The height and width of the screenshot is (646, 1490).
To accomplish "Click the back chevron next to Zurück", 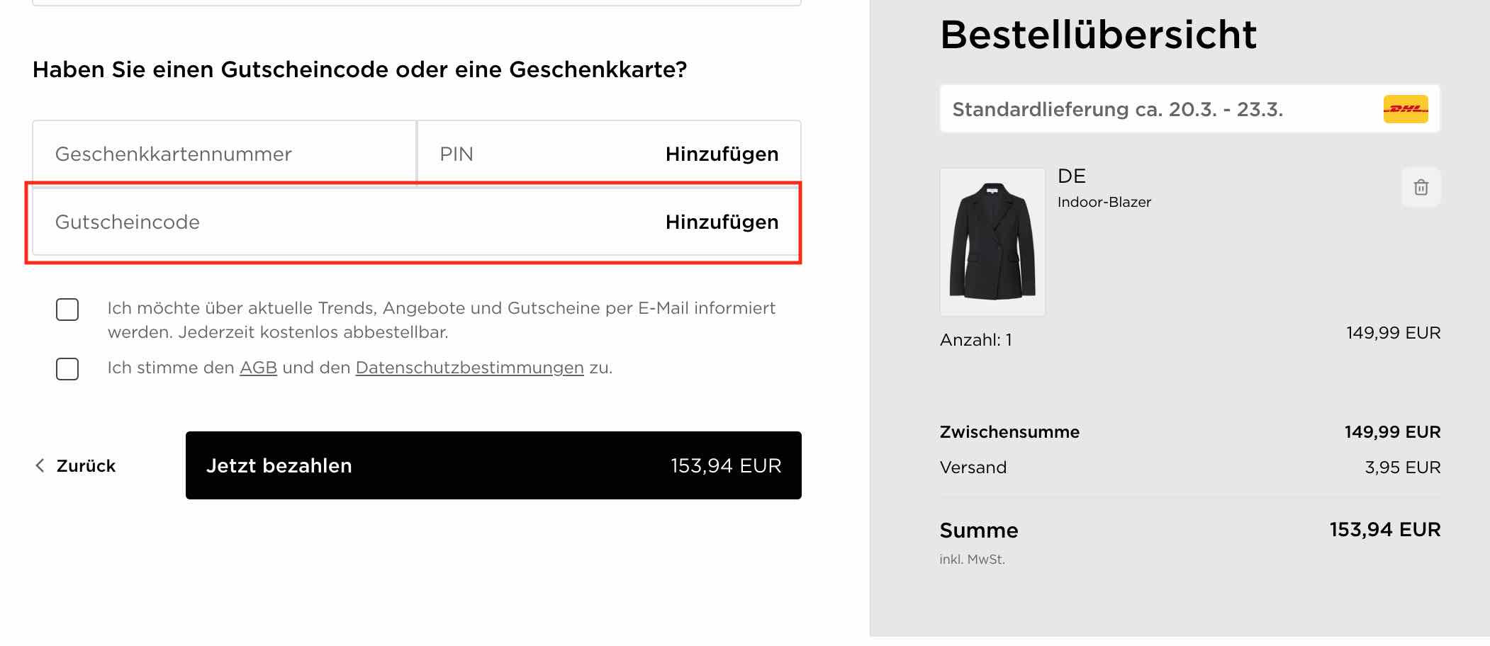I will 39,465.
